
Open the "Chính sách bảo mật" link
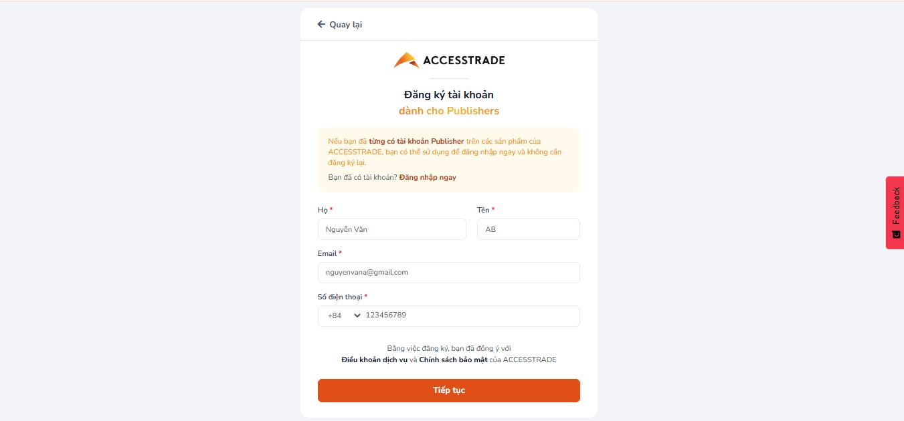[452, 360]
